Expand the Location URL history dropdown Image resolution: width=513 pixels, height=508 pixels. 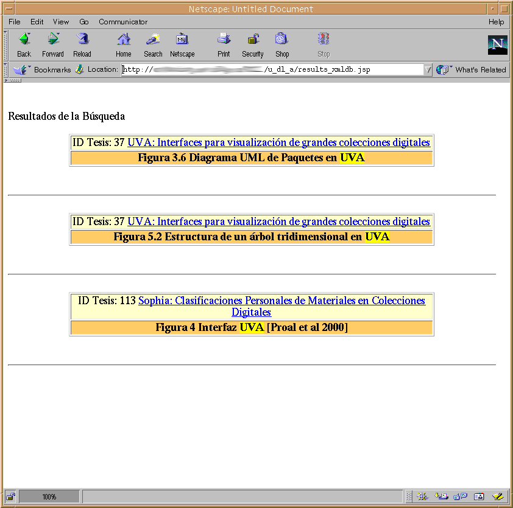tap(428, 70)
